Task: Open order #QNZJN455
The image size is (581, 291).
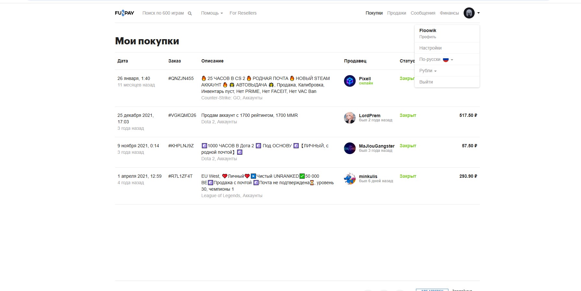Action: tap(181, 78)
